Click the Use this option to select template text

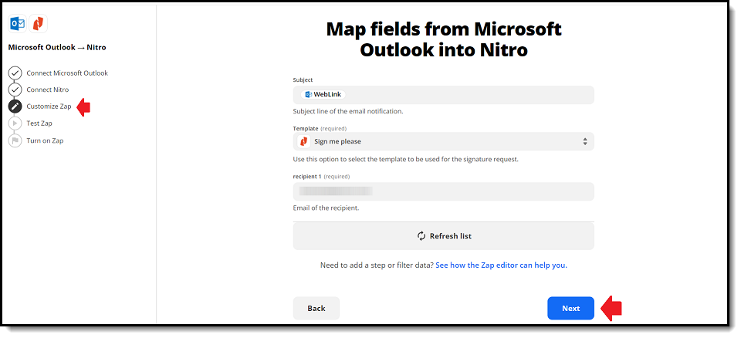click(x=405, y=159)
